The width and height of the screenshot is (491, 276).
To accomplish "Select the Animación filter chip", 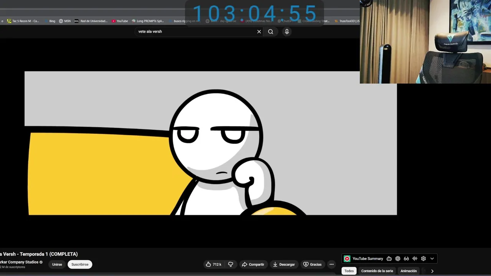I will [x=409, y=271].
